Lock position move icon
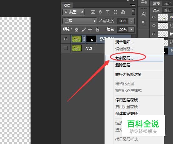 (90, 30)
